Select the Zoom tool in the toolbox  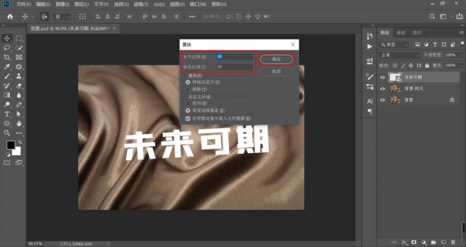point(7,133)
